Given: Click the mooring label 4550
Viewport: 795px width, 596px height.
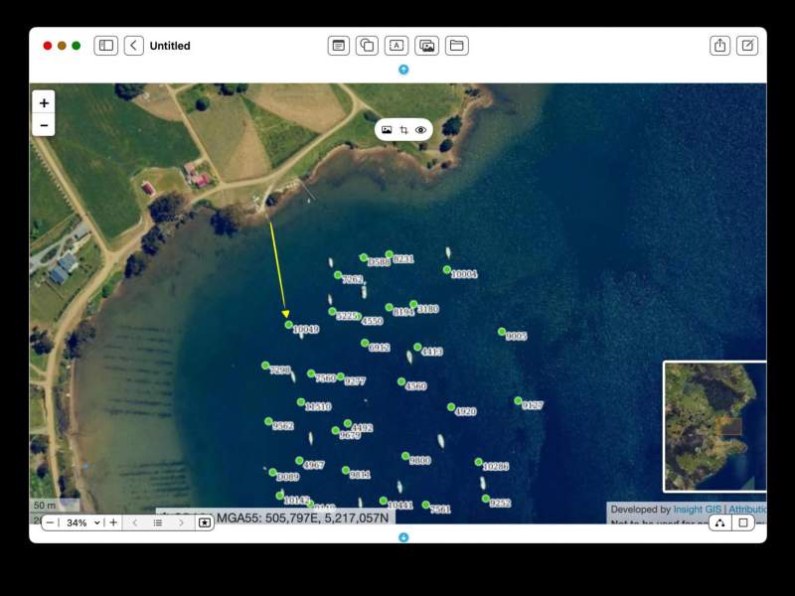Looking at the screenshot, I should click(x=372, y=321).
